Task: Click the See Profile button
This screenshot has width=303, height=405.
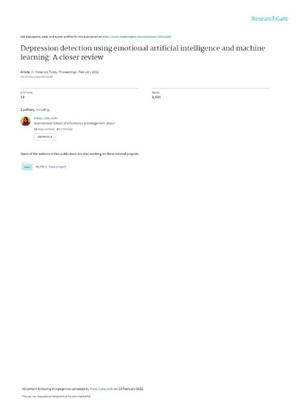Action: pos(45,136)
